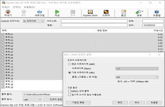Open the 파일(F) menu
165x107 pixels.
6,7
